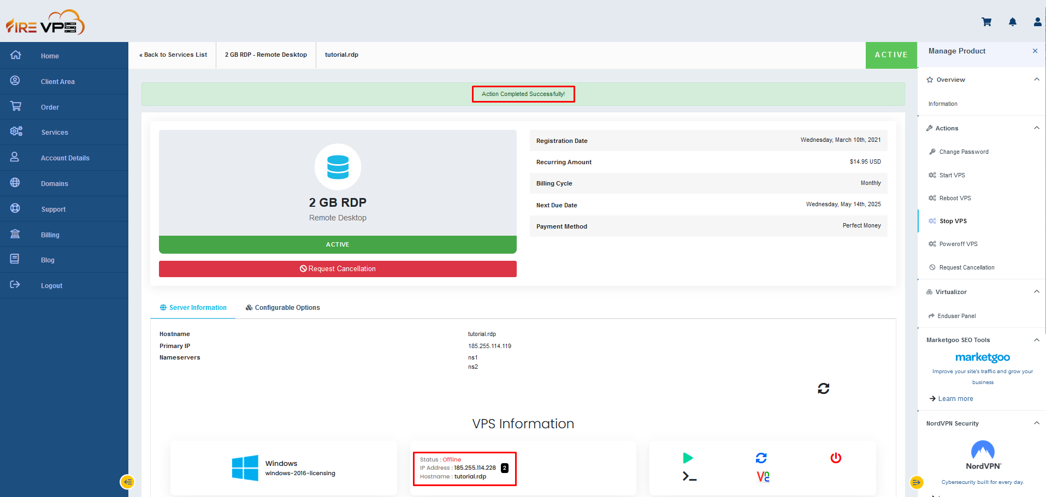Collapse right panel with yellow arrow button
The width and height of the screenshot is (1046, 497).
(x=917, y=482)
